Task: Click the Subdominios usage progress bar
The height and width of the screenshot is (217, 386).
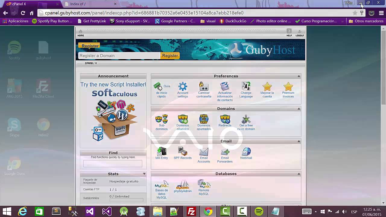Action: tap(126, 200)
